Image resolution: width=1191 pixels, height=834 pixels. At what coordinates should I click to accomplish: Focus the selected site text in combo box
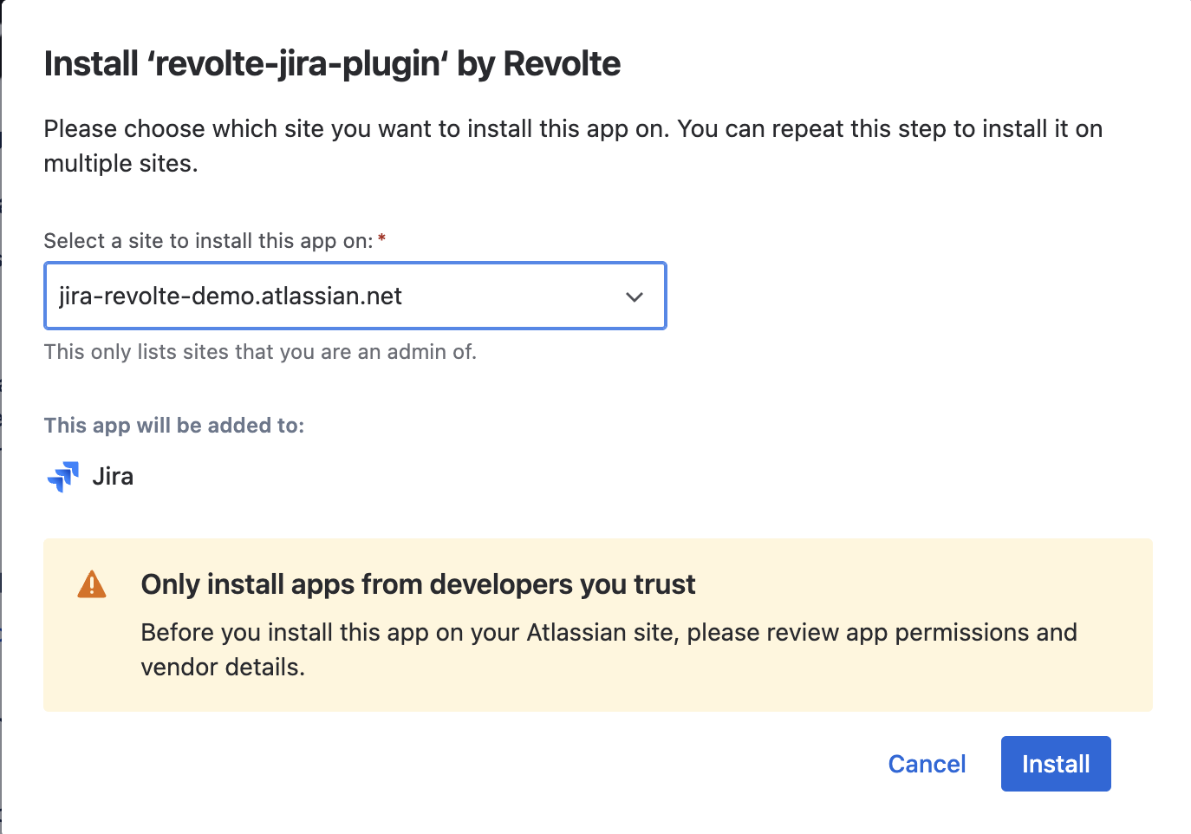(x=231, y=296)
